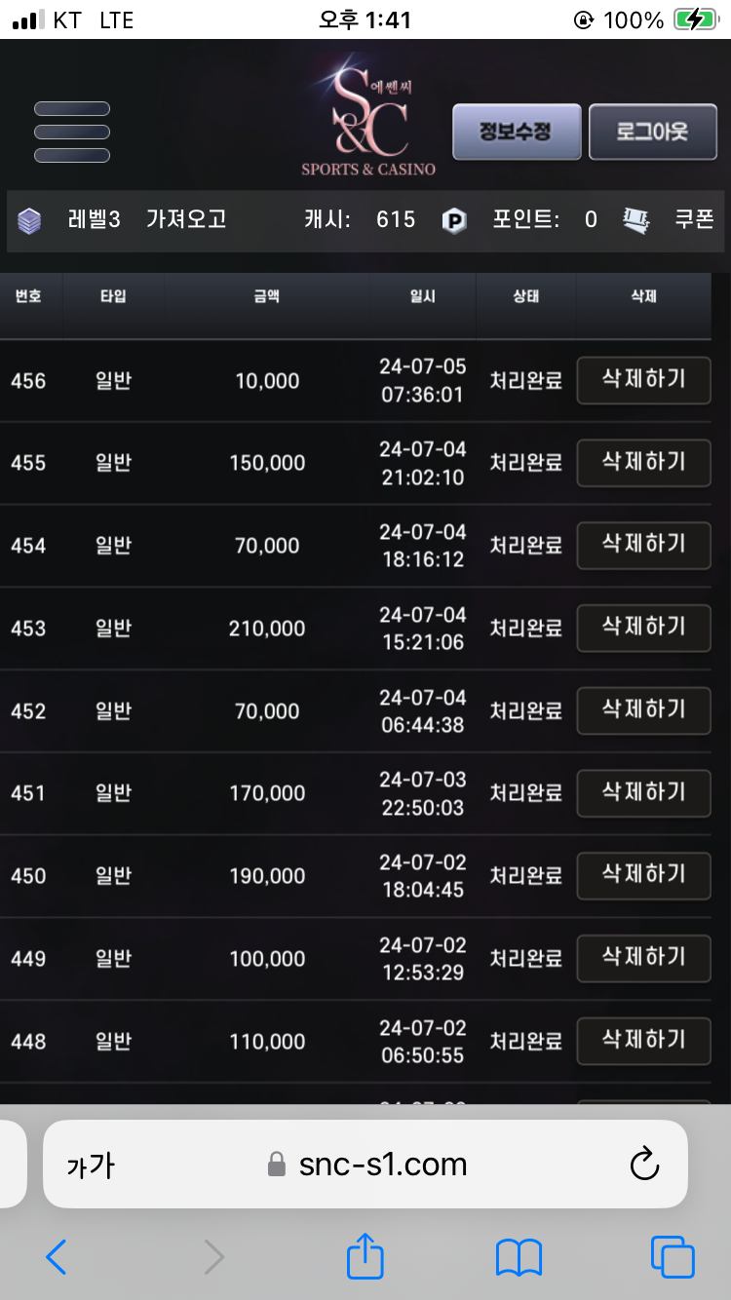Tap the 금액 column header
The width and height of the screenshot is (731, 1300).
point(266,296)
